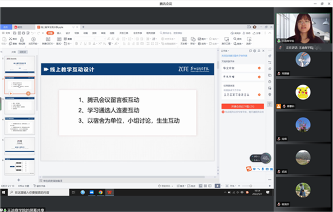Click the Save icon in WPS quick toolbar
This screenshot has height=212, width=333.
coord(15,33)
